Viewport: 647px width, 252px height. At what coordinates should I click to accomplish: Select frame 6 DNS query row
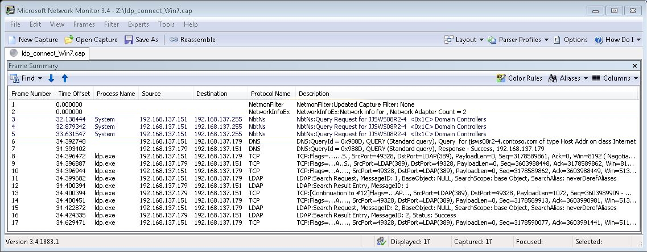tap(323, 141)
